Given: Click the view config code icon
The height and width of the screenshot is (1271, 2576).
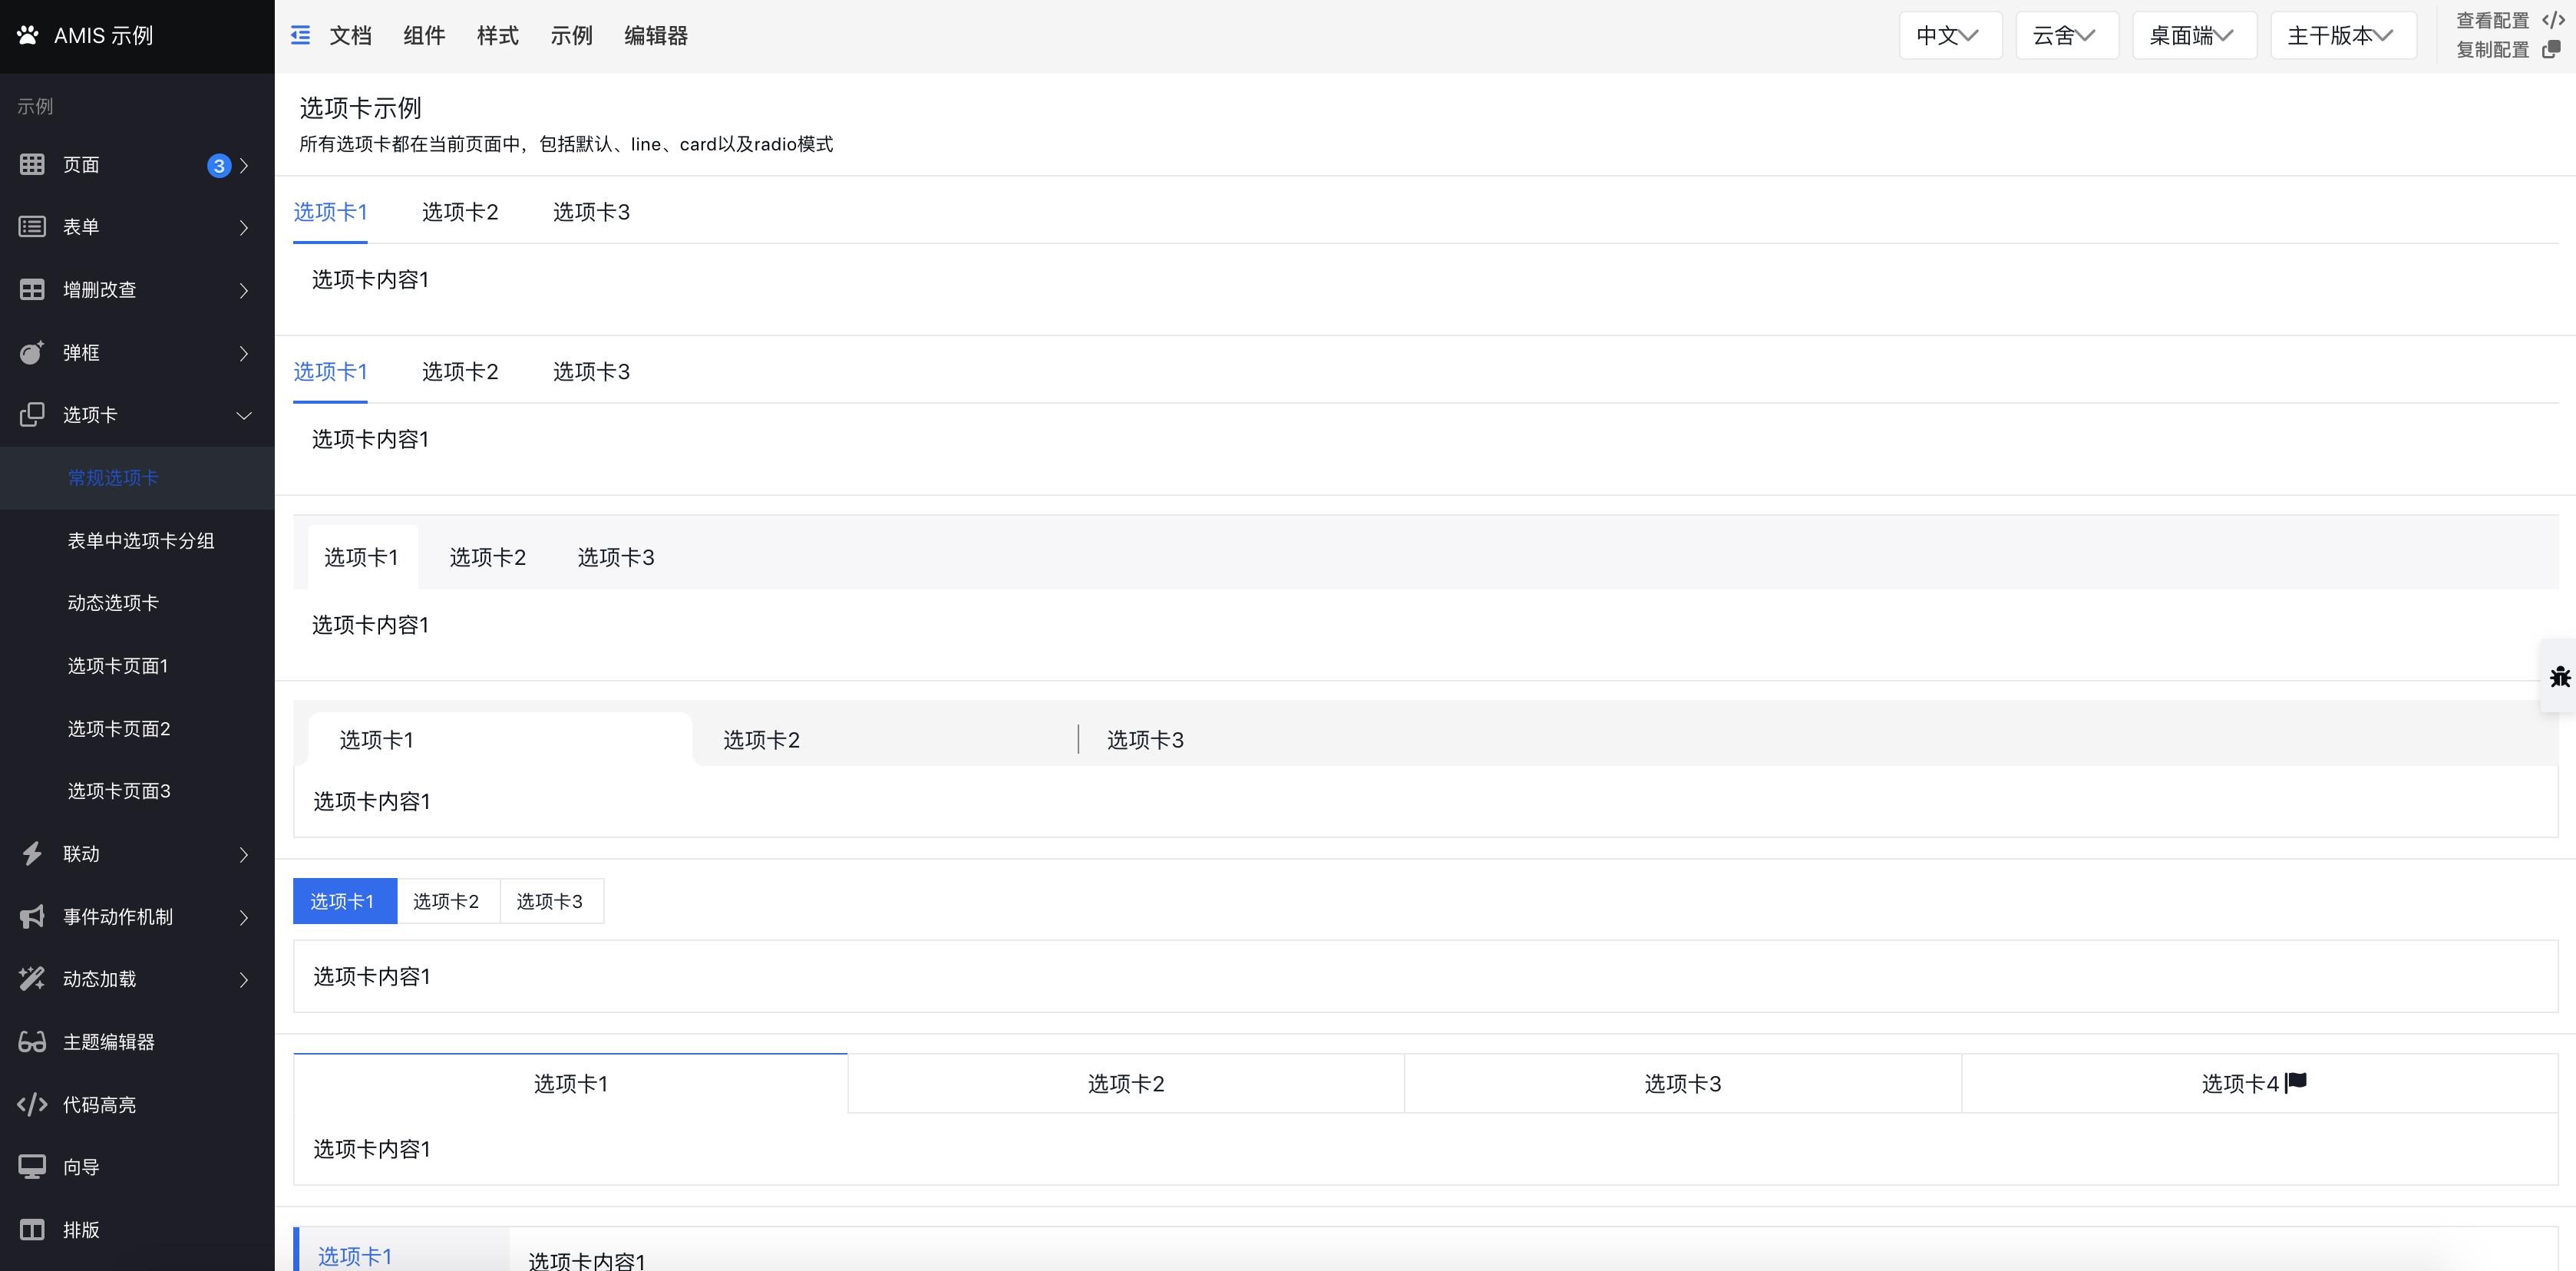Looking at the screenshot, I should (x=2552, y=20).
